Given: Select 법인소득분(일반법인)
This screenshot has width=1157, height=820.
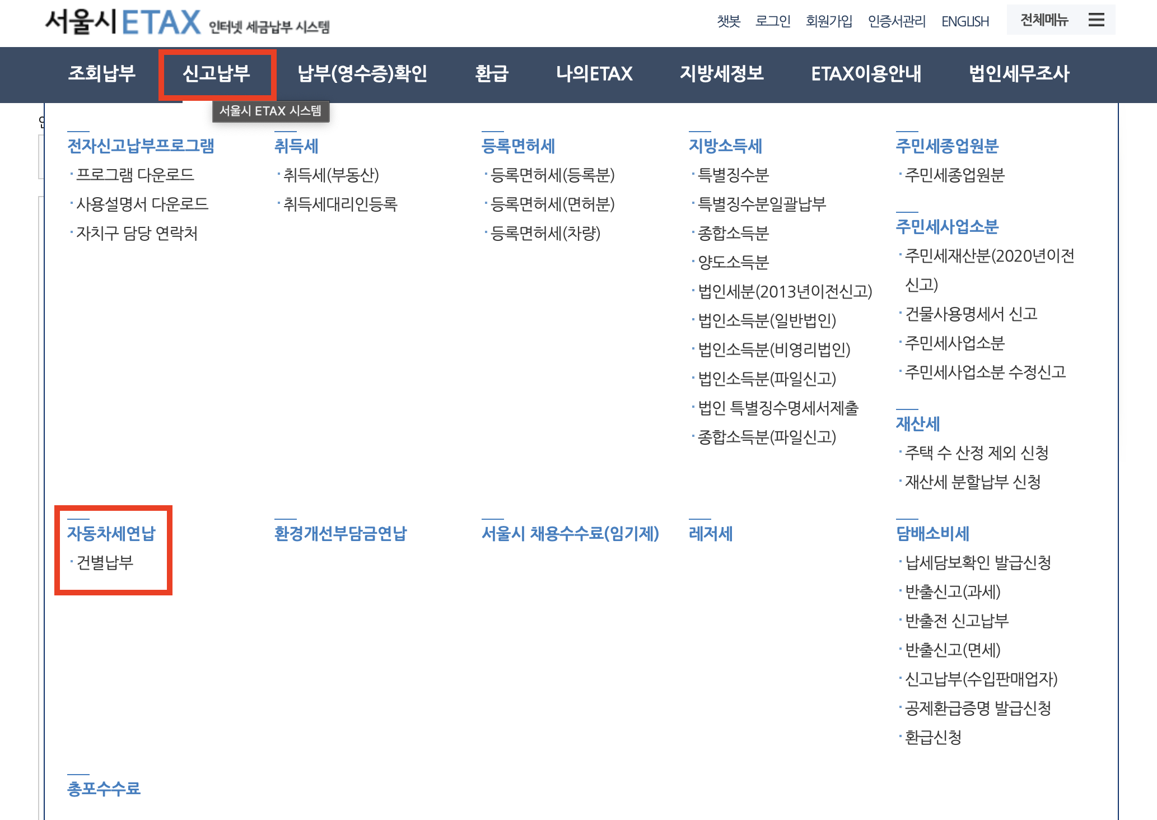Looking at the screenshot, I should [x=767, y=320].
